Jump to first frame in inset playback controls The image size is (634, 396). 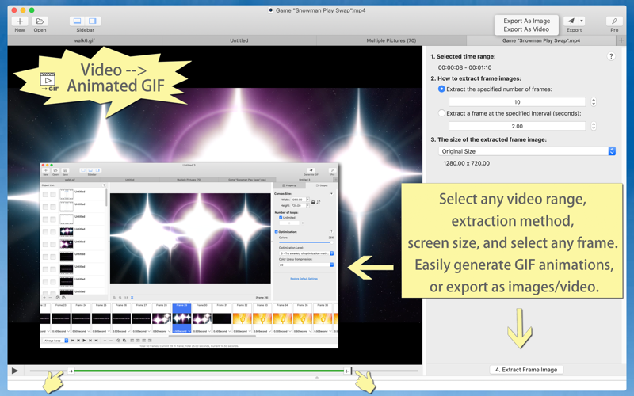(x=72, y=341)
